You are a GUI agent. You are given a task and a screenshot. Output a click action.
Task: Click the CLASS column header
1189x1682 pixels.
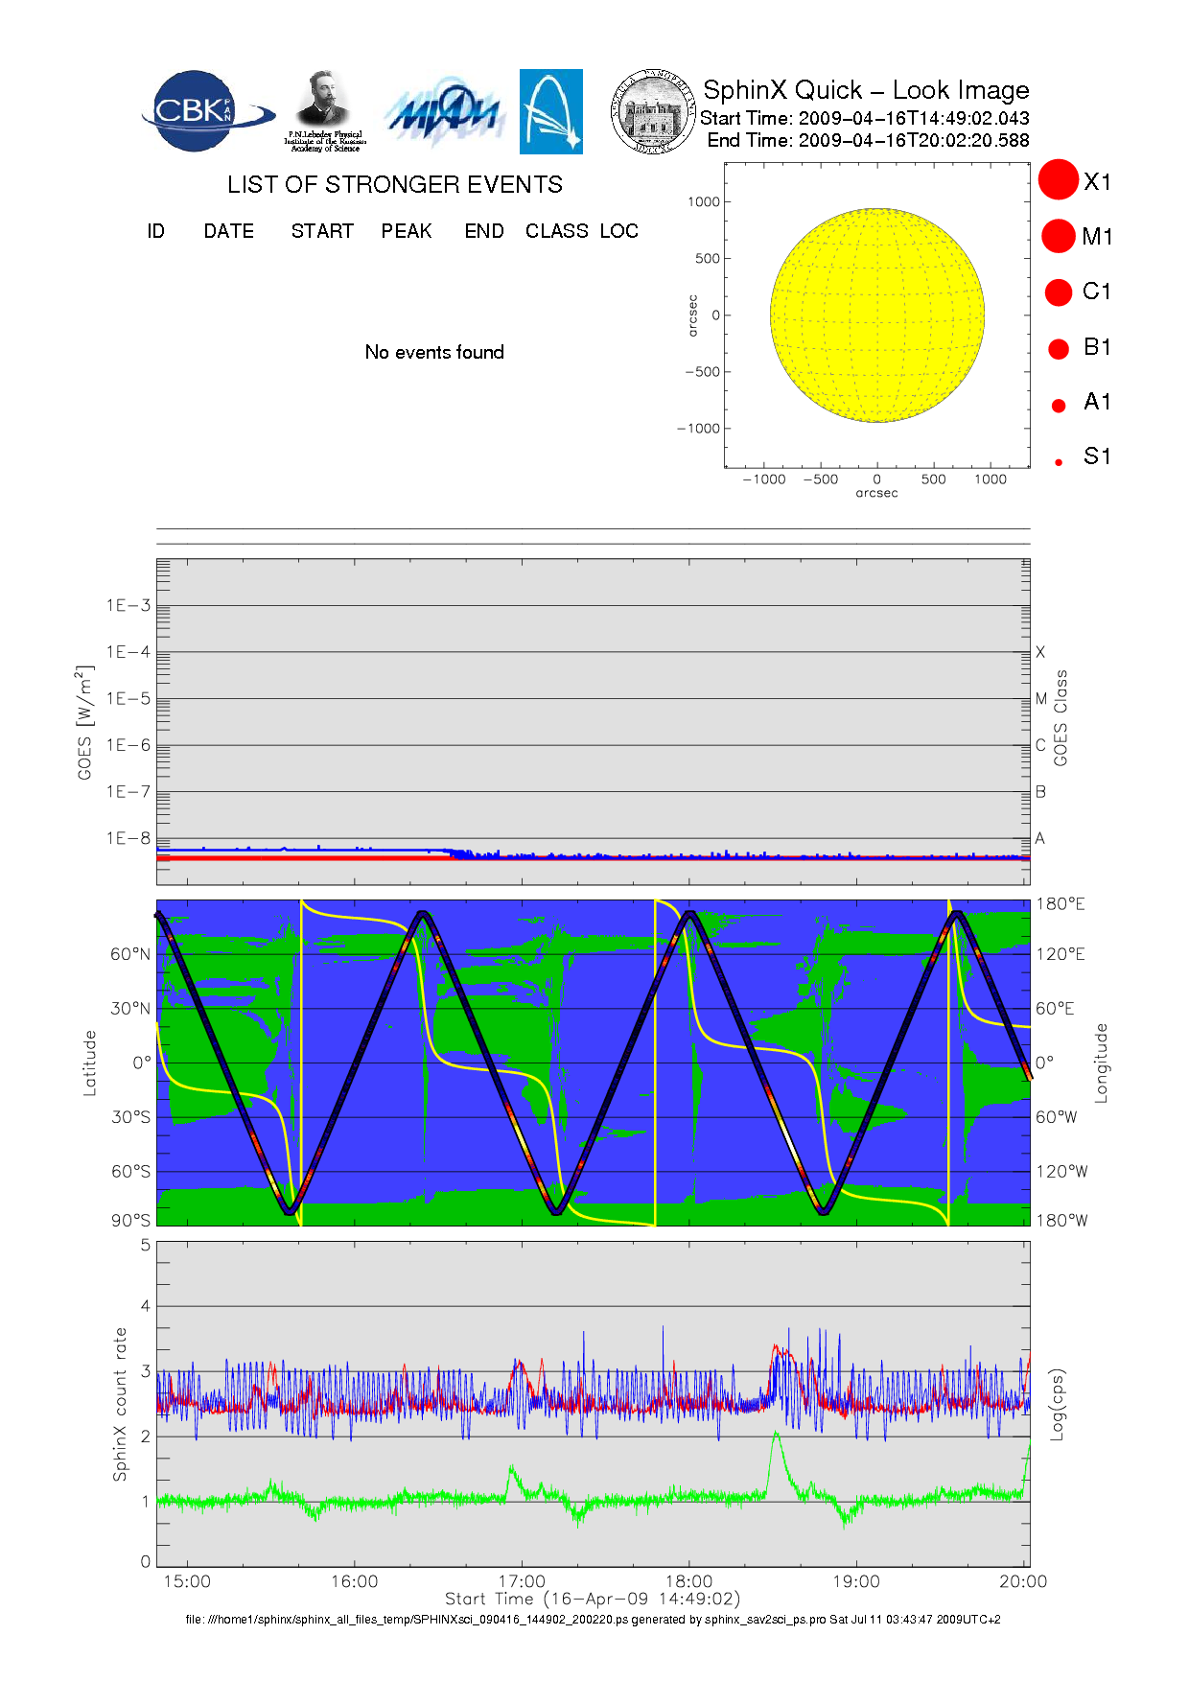556,231
